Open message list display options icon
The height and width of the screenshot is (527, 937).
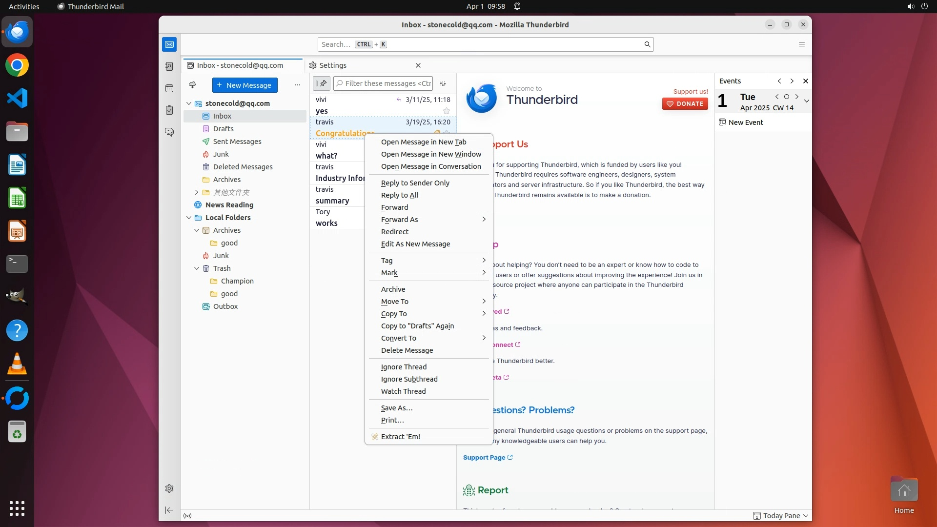(x=443, y=83)
